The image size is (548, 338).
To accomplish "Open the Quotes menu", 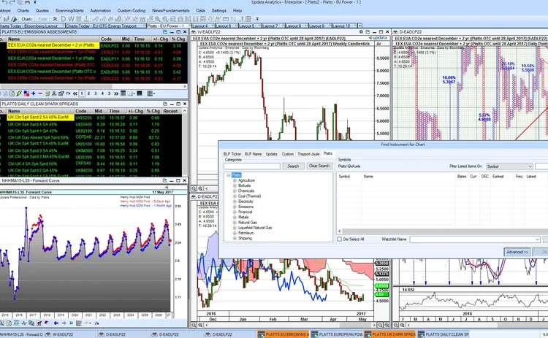I will click(x=42, y=10).
